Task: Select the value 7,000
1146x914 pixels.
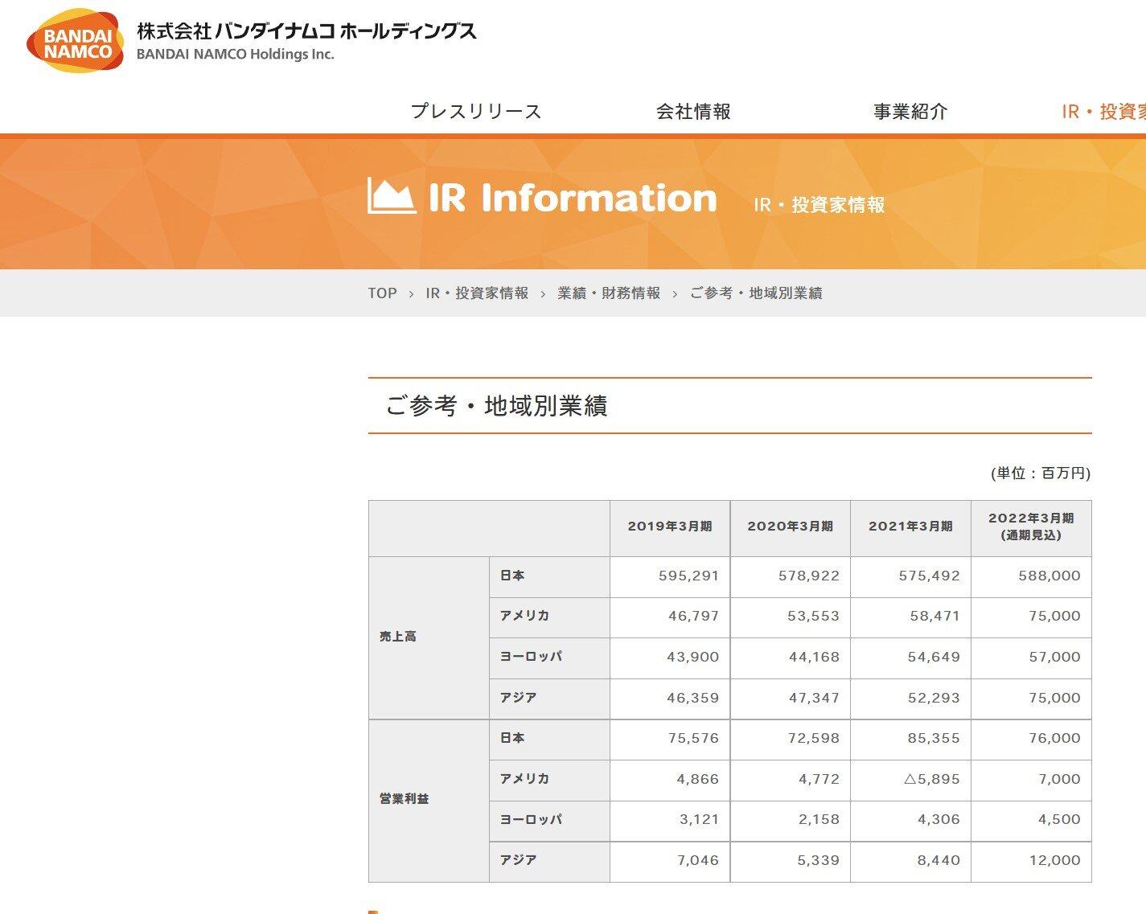Action: click(x=1060, y=780)
